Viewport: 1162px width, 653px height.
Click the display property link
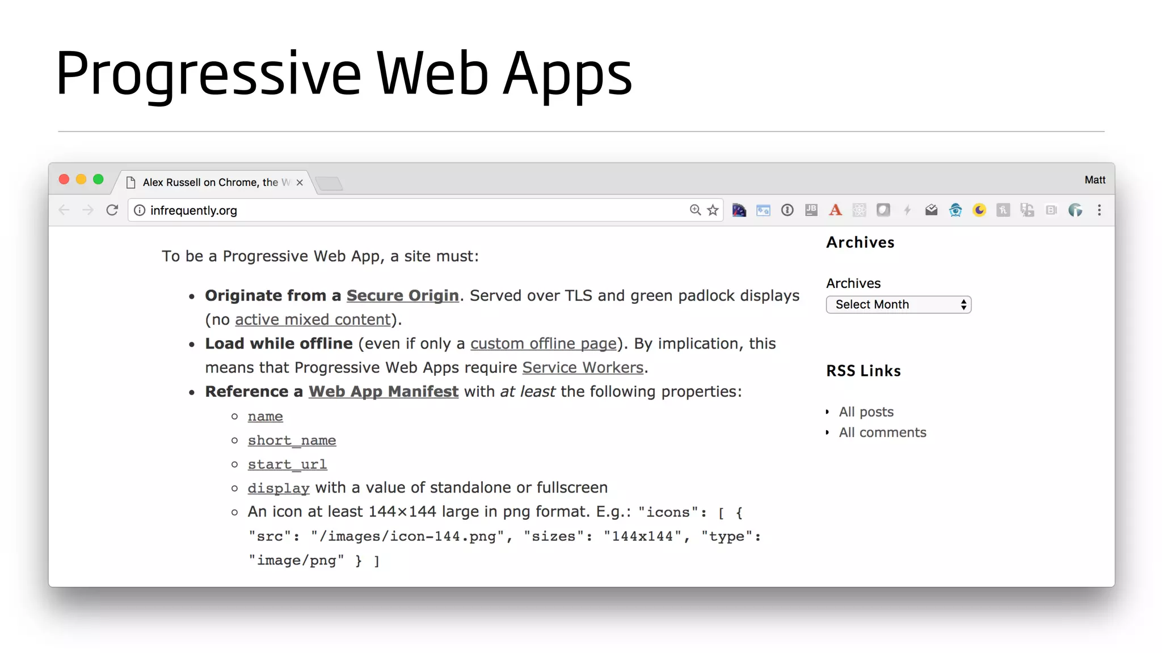(279, 488)
